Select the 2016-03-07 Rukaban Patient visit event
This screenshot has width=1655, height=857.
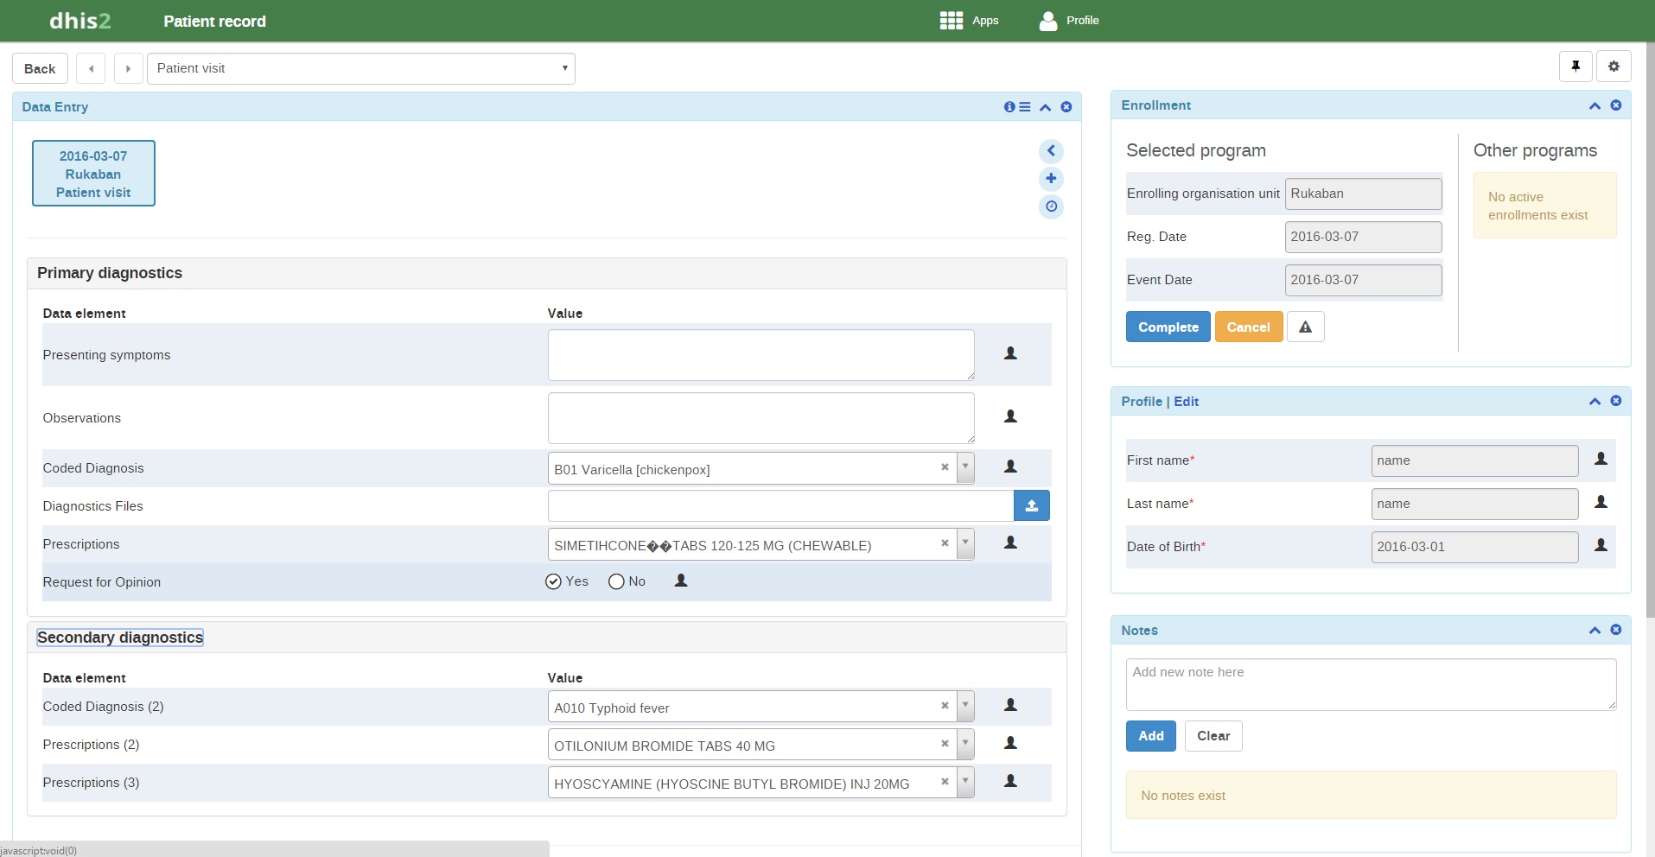93,174
